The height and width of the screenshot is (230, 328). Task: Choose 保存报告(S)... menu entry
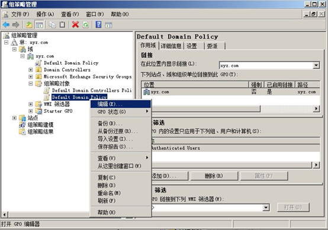tap(121, 146)
